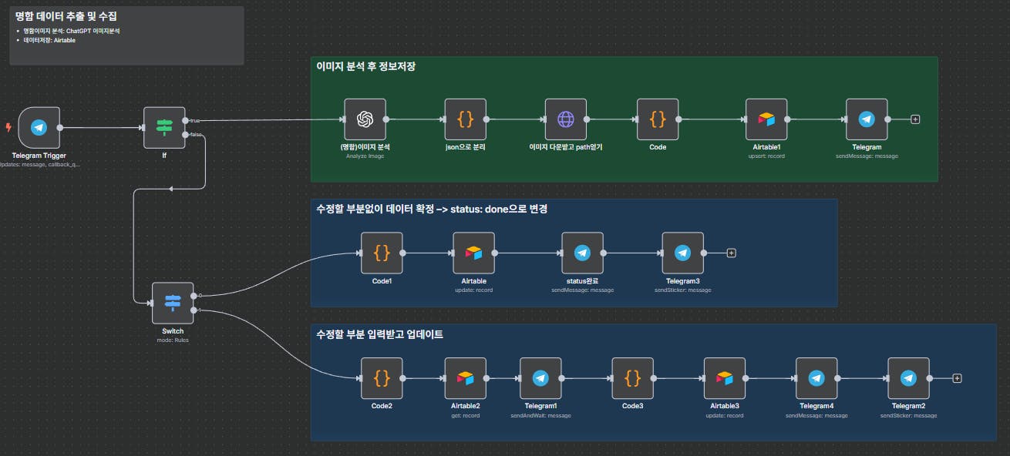Select the 명함 데이터 추출 및 수집 sticky note
Screen dimensions: 1010x456
[x=126, y=35]
